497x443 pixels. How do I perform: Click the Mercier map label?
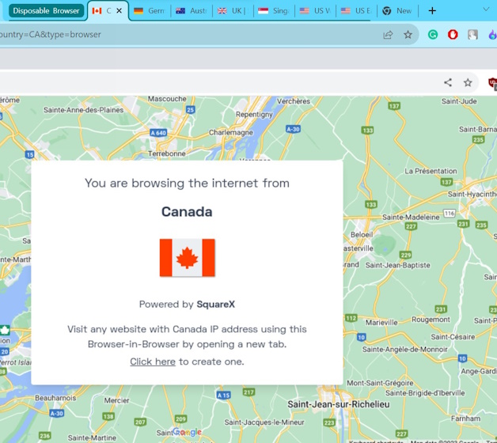tap(116, 400)
